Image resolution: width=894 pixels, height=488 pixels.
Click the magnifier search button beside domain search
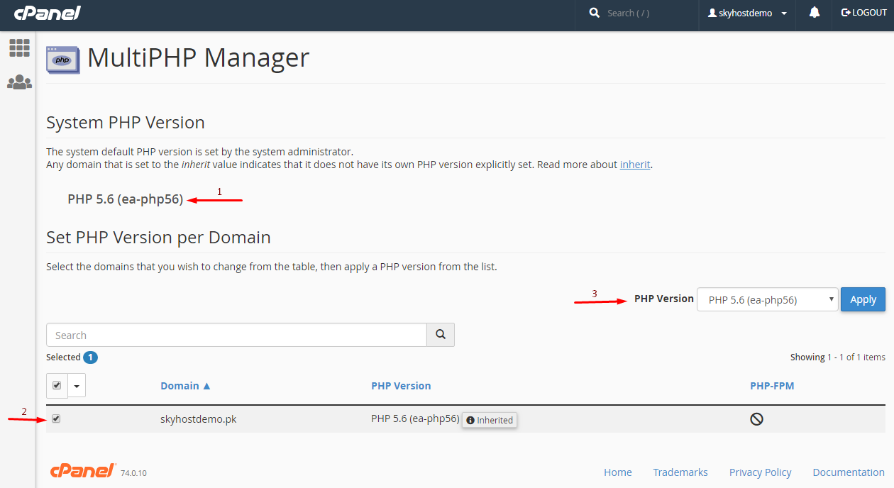pyautogui.click(x=441, y=335)
